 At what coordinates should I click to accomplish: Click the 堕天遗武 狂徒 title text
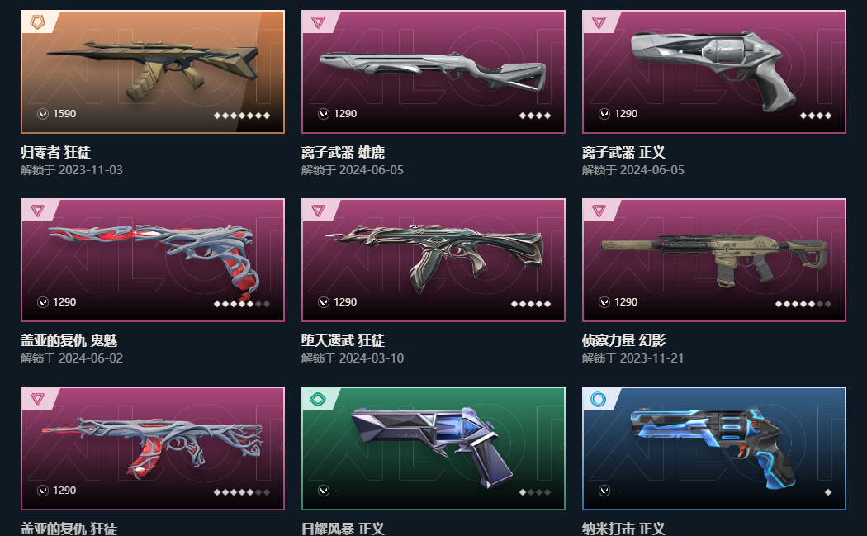343,340
